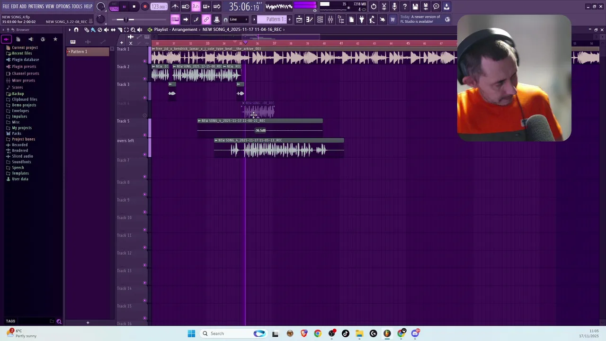
Task: Toggle wait for input before playing
Action: 186,7
